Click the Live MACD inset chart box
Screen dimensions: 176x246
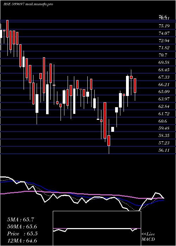[x=97, y=228]
